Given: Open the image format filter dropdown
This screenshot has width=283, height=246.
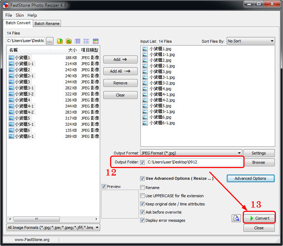Looking at the screenshot, I should click(53, 227).
